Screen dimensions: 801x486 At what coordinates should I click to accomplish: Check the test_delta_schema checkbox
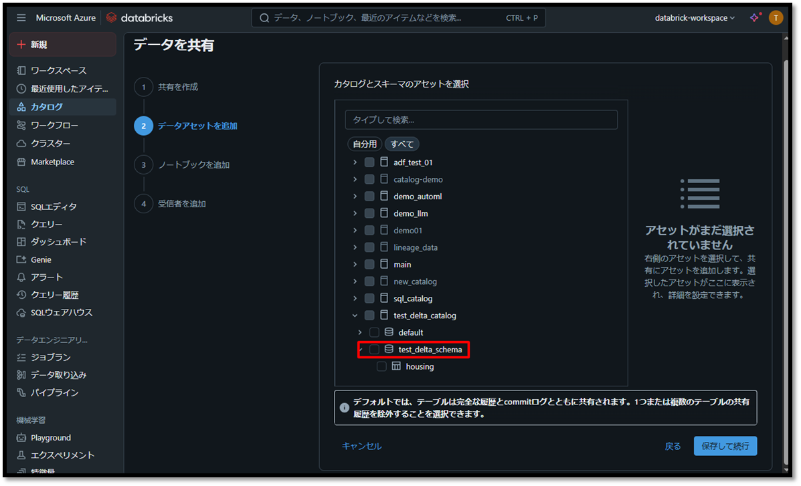pyautogui.click(x=375, y=350)
